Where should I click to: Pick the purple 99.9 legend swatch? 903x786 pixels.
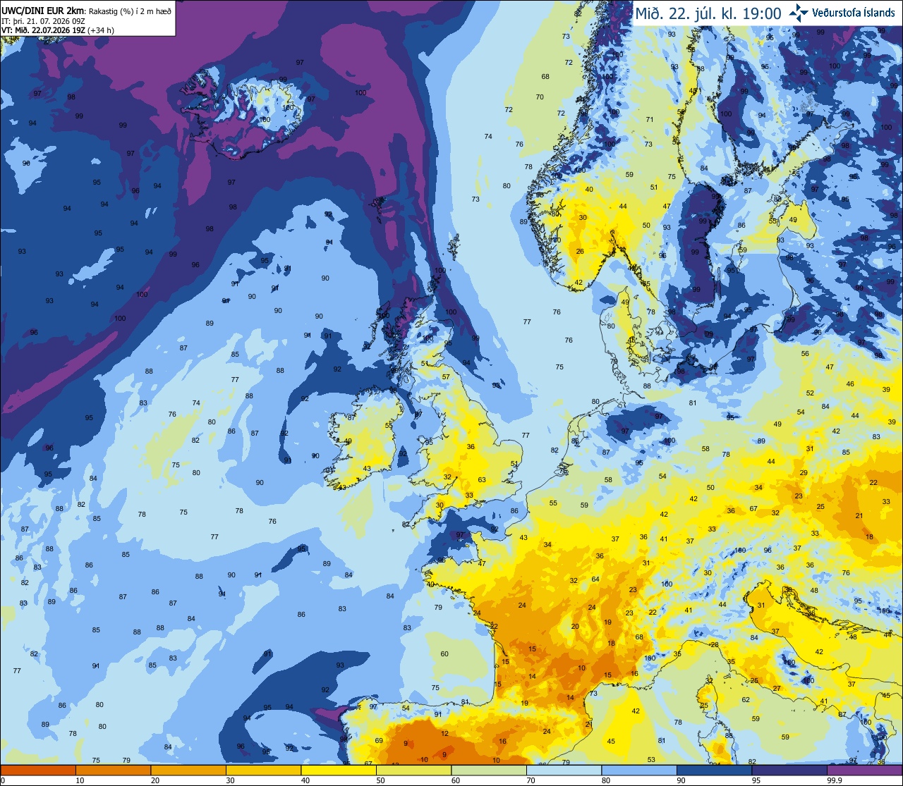pos(864,770)
